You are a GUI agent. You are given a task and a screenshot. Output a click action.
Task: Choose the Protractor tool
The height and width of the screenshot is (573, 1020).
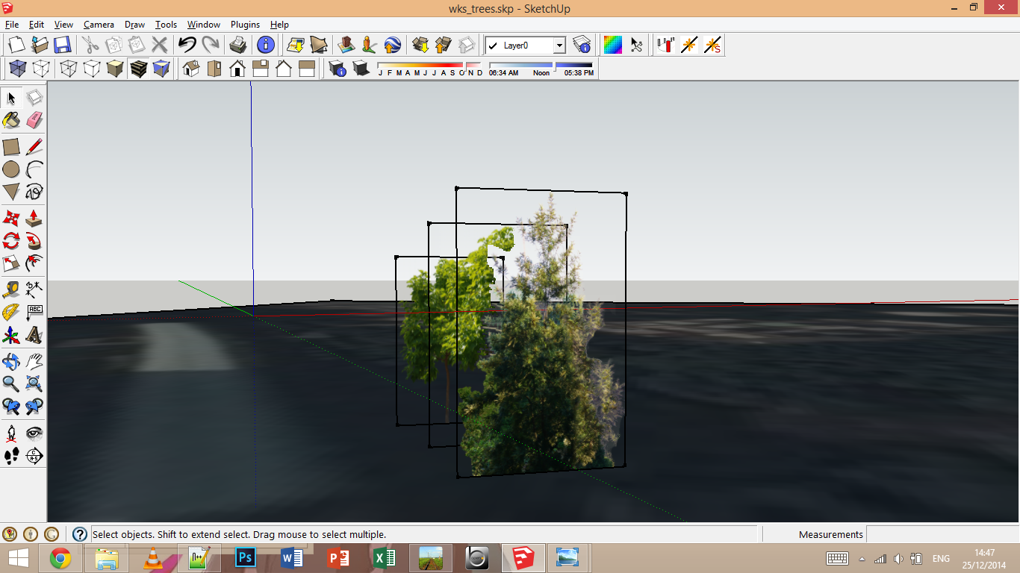pyautogui.click(x=11, y=312)
